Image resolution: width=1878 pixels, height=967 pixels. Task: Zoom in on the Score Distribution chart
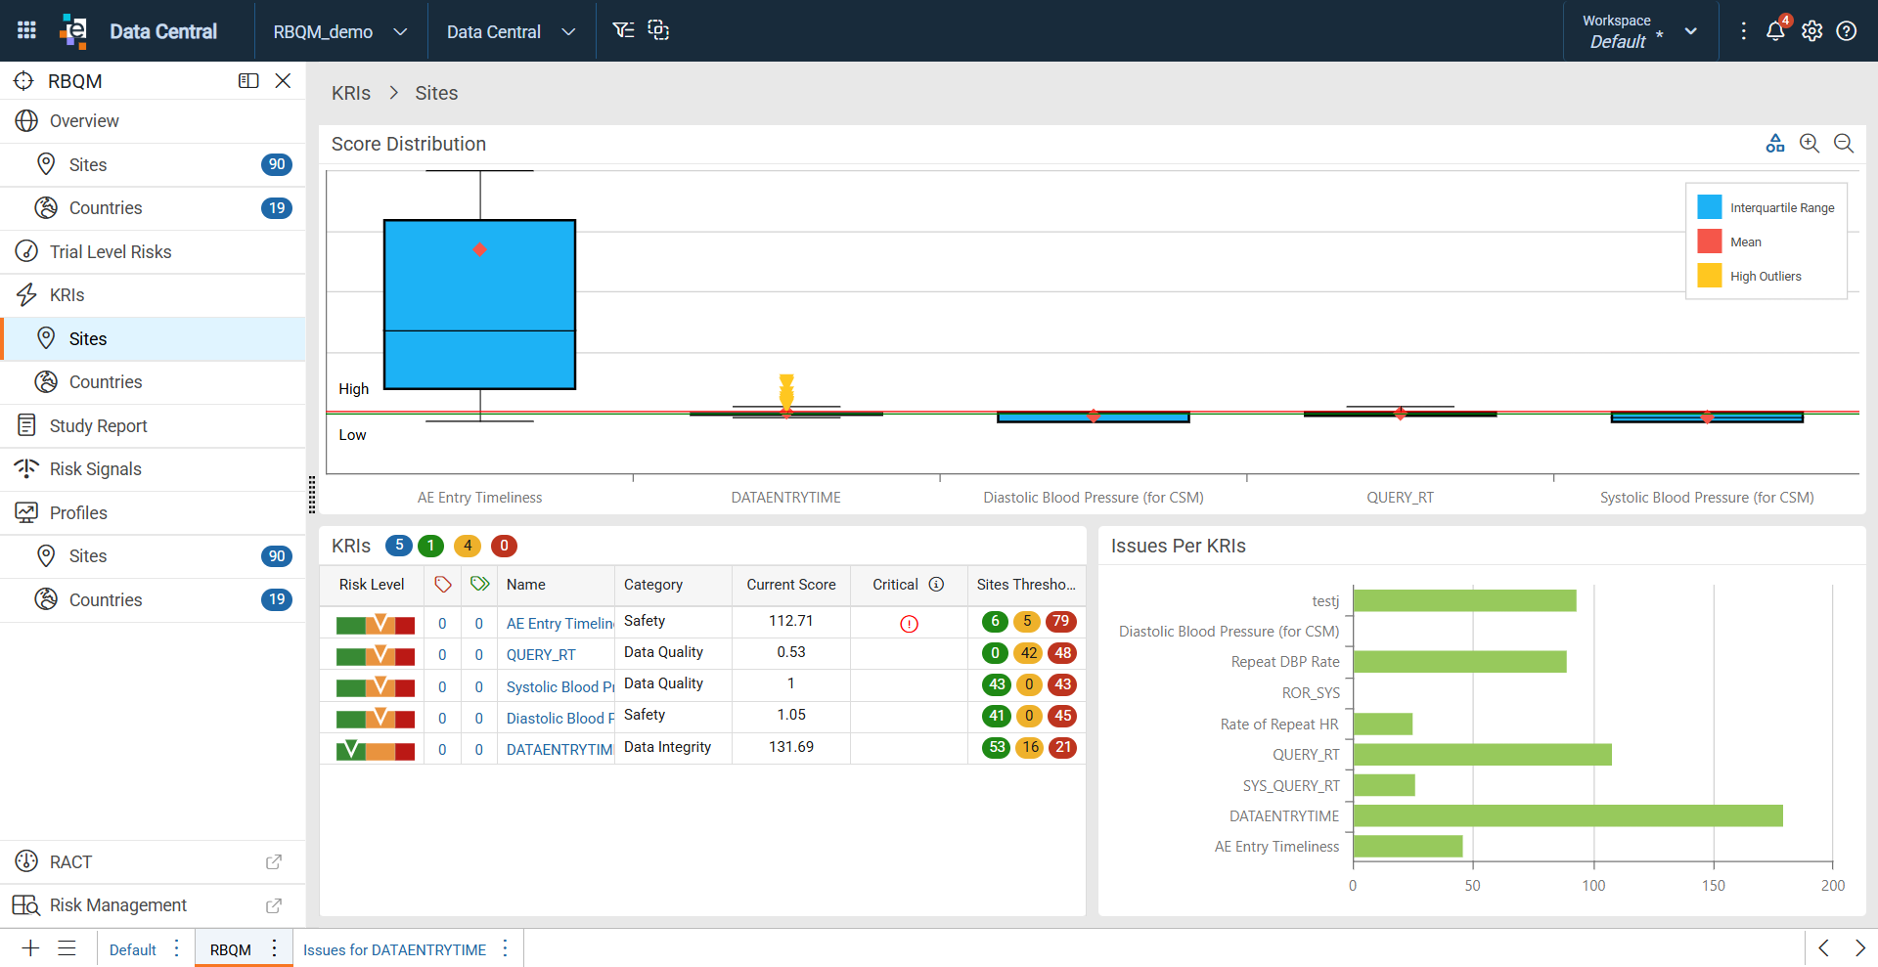tap(1810, 144)
